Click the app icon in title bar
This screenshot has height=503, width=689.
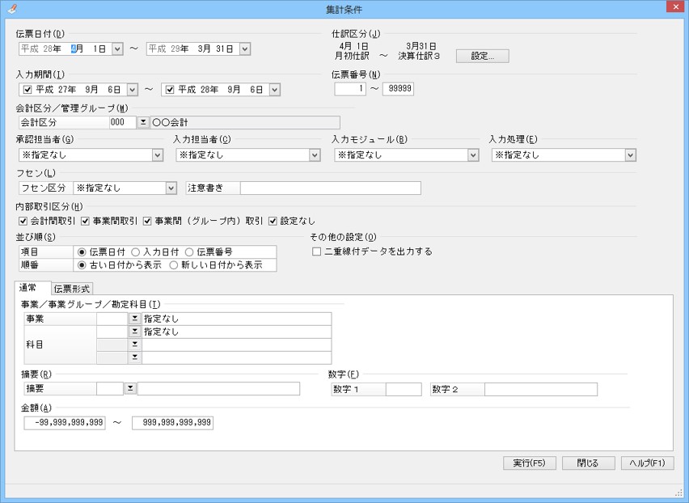pyautogui.click(x=10, y=8)
